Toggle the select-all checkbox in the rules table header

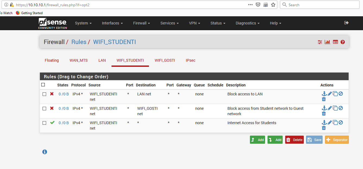click(43, 85)
